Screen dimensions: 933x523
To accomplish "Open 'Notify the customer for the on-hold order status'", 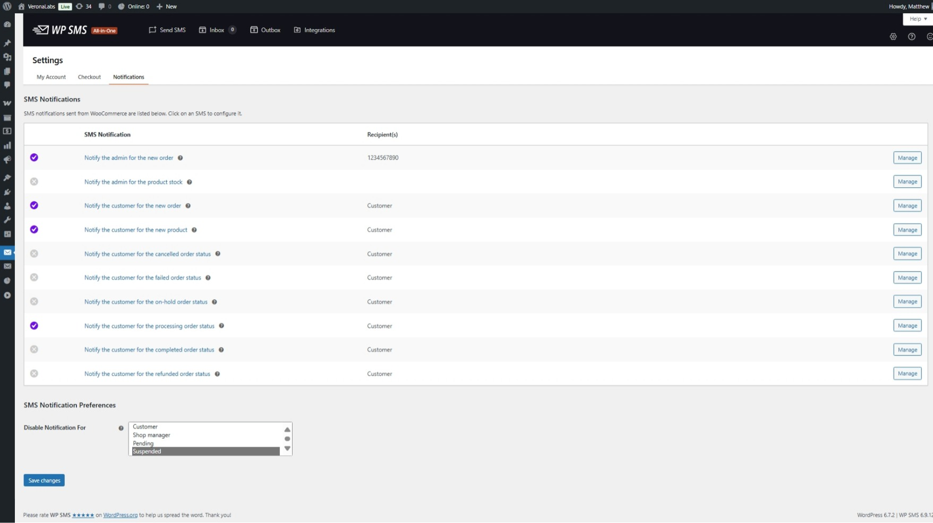I will pos(146,302).
